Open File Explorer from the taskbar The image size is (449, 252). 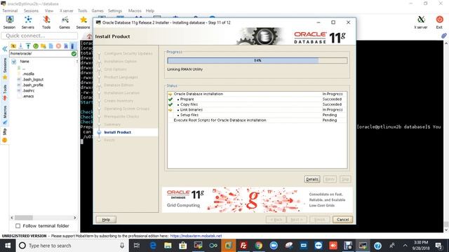pos(168,246)
